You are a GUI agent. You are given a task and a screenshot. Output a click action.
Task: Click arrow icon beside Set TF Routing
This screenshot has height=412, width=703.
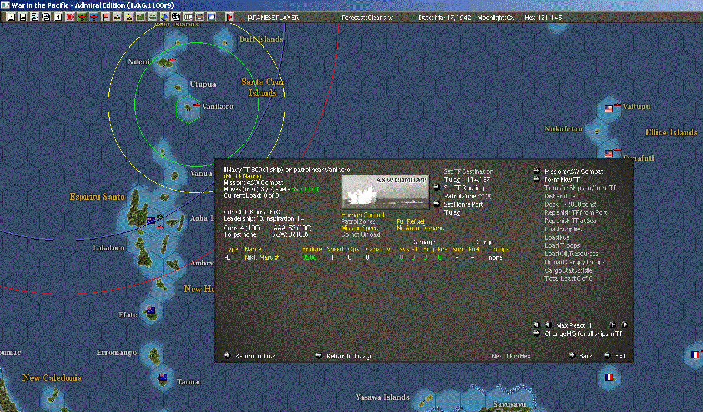pos(437,187)
